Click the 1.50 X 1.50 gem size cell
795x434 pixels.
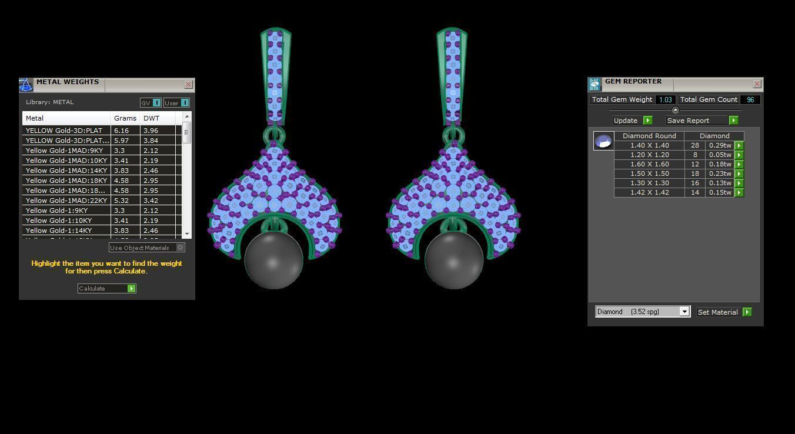coord(649,173)
